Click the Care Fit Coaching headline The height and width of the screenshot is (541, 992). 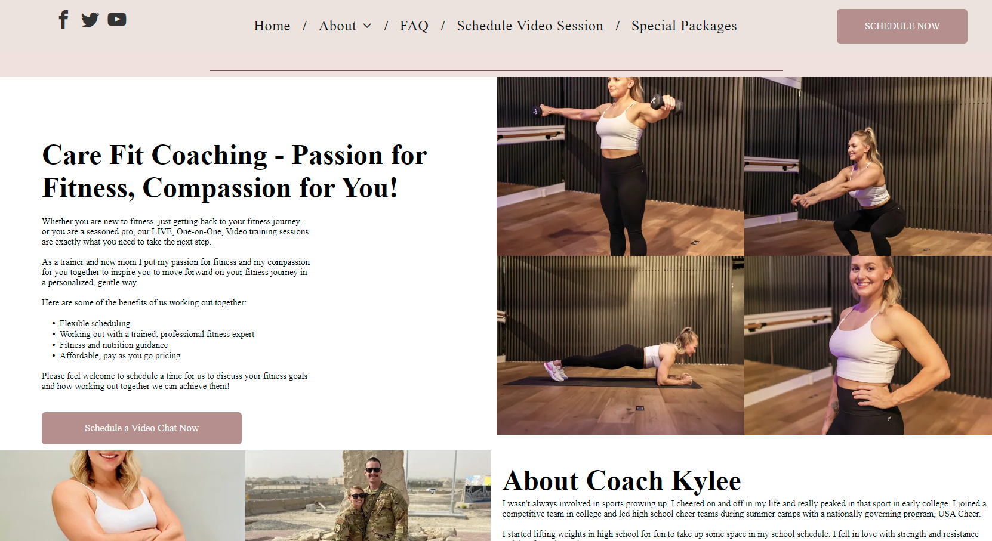click(234, 171)
